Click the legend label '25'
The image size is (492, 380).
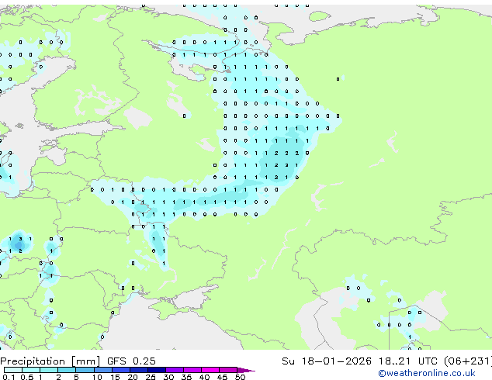[151, 377]
